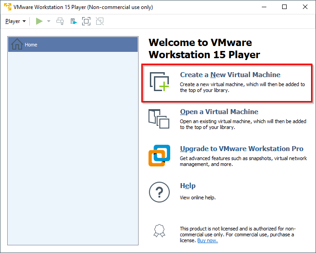This screenshot has height=253, width=316.
Task: Click the text 'Get advanced features such as snapshots'
Action: (226, 158)
